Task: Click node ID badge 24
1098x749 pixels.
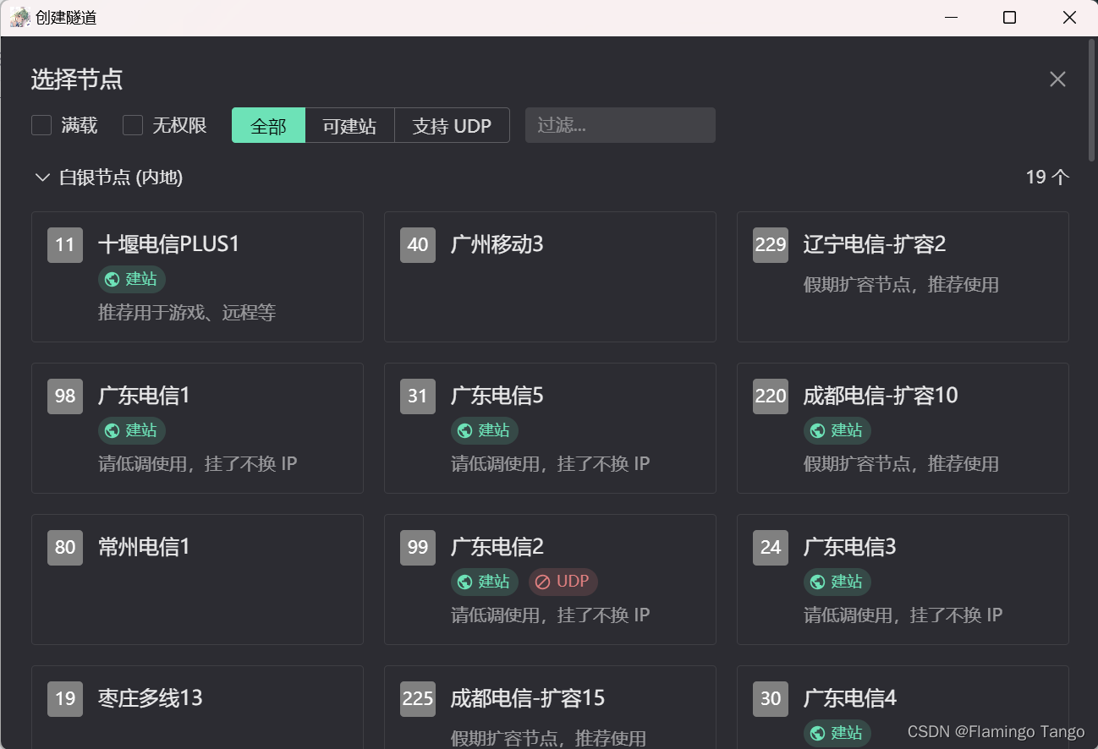Action: click(x=771, y=548)
